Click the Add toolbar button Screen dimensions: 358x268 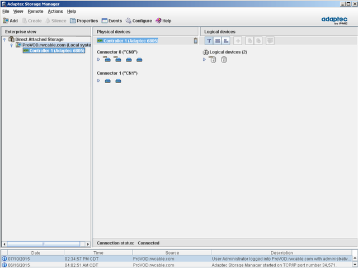point(10,21)
